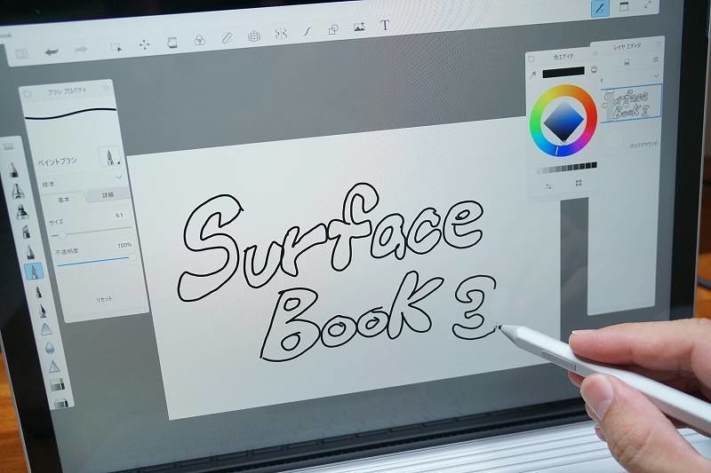Click the brush properties panel circle handle
Image resolution: width=711 pixels, height=473 pixels.
pyautogui.click(x=28, y=94)
